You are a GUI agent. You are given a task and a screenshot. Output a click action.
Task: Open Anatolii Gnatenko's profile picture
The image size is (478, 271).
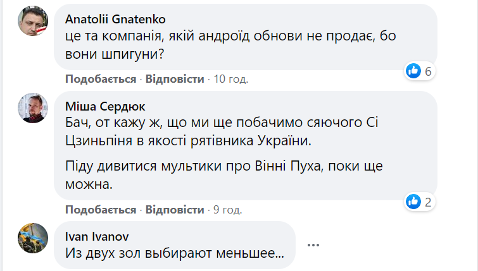32,22
